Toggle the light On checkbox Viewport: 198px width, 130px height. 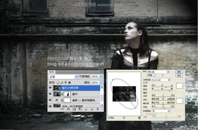click(x=144, y=83)
